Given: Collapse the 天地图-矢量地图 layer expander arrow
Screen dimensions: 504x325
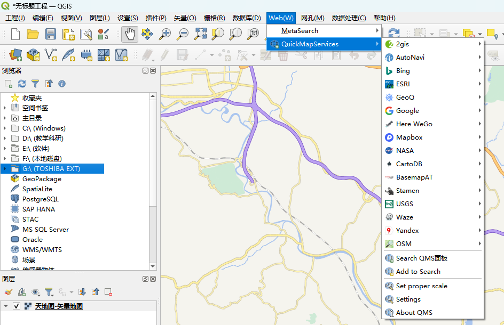Looking at the screenshot, I should tap(6, 306).
